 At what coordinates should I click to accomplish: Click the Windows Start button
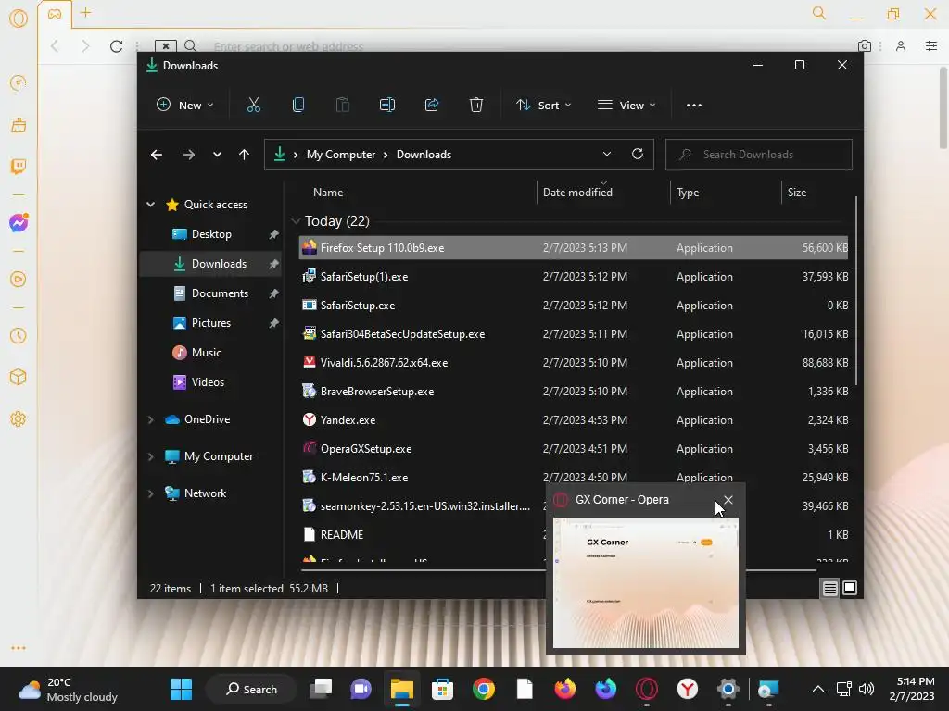pos(181,689)
